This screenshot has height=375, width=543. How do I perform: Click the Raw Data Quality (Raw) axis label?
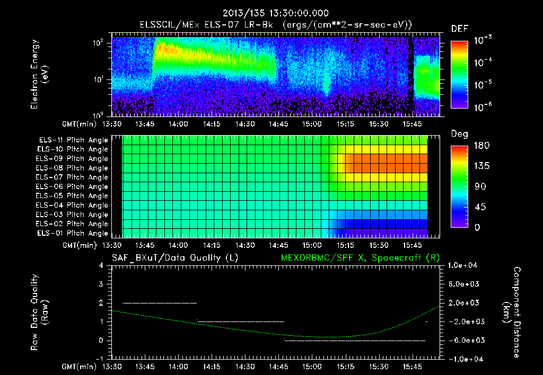point(39,312)
